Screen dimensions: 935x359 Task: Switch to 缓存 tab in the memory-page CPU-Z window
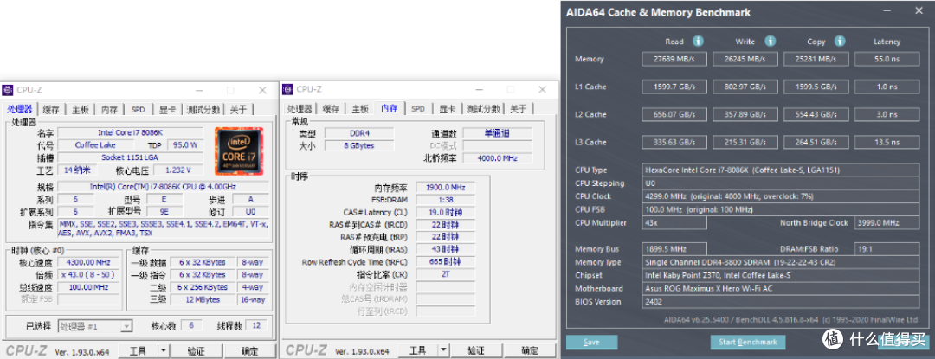[331, 110]
